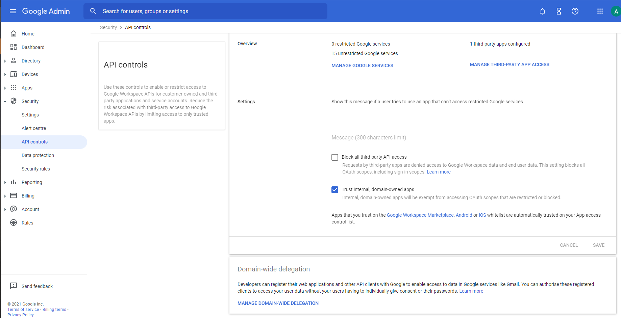Expand the Billing section arrow
Viewport: 621px width, 318px height.
point(5,196)
